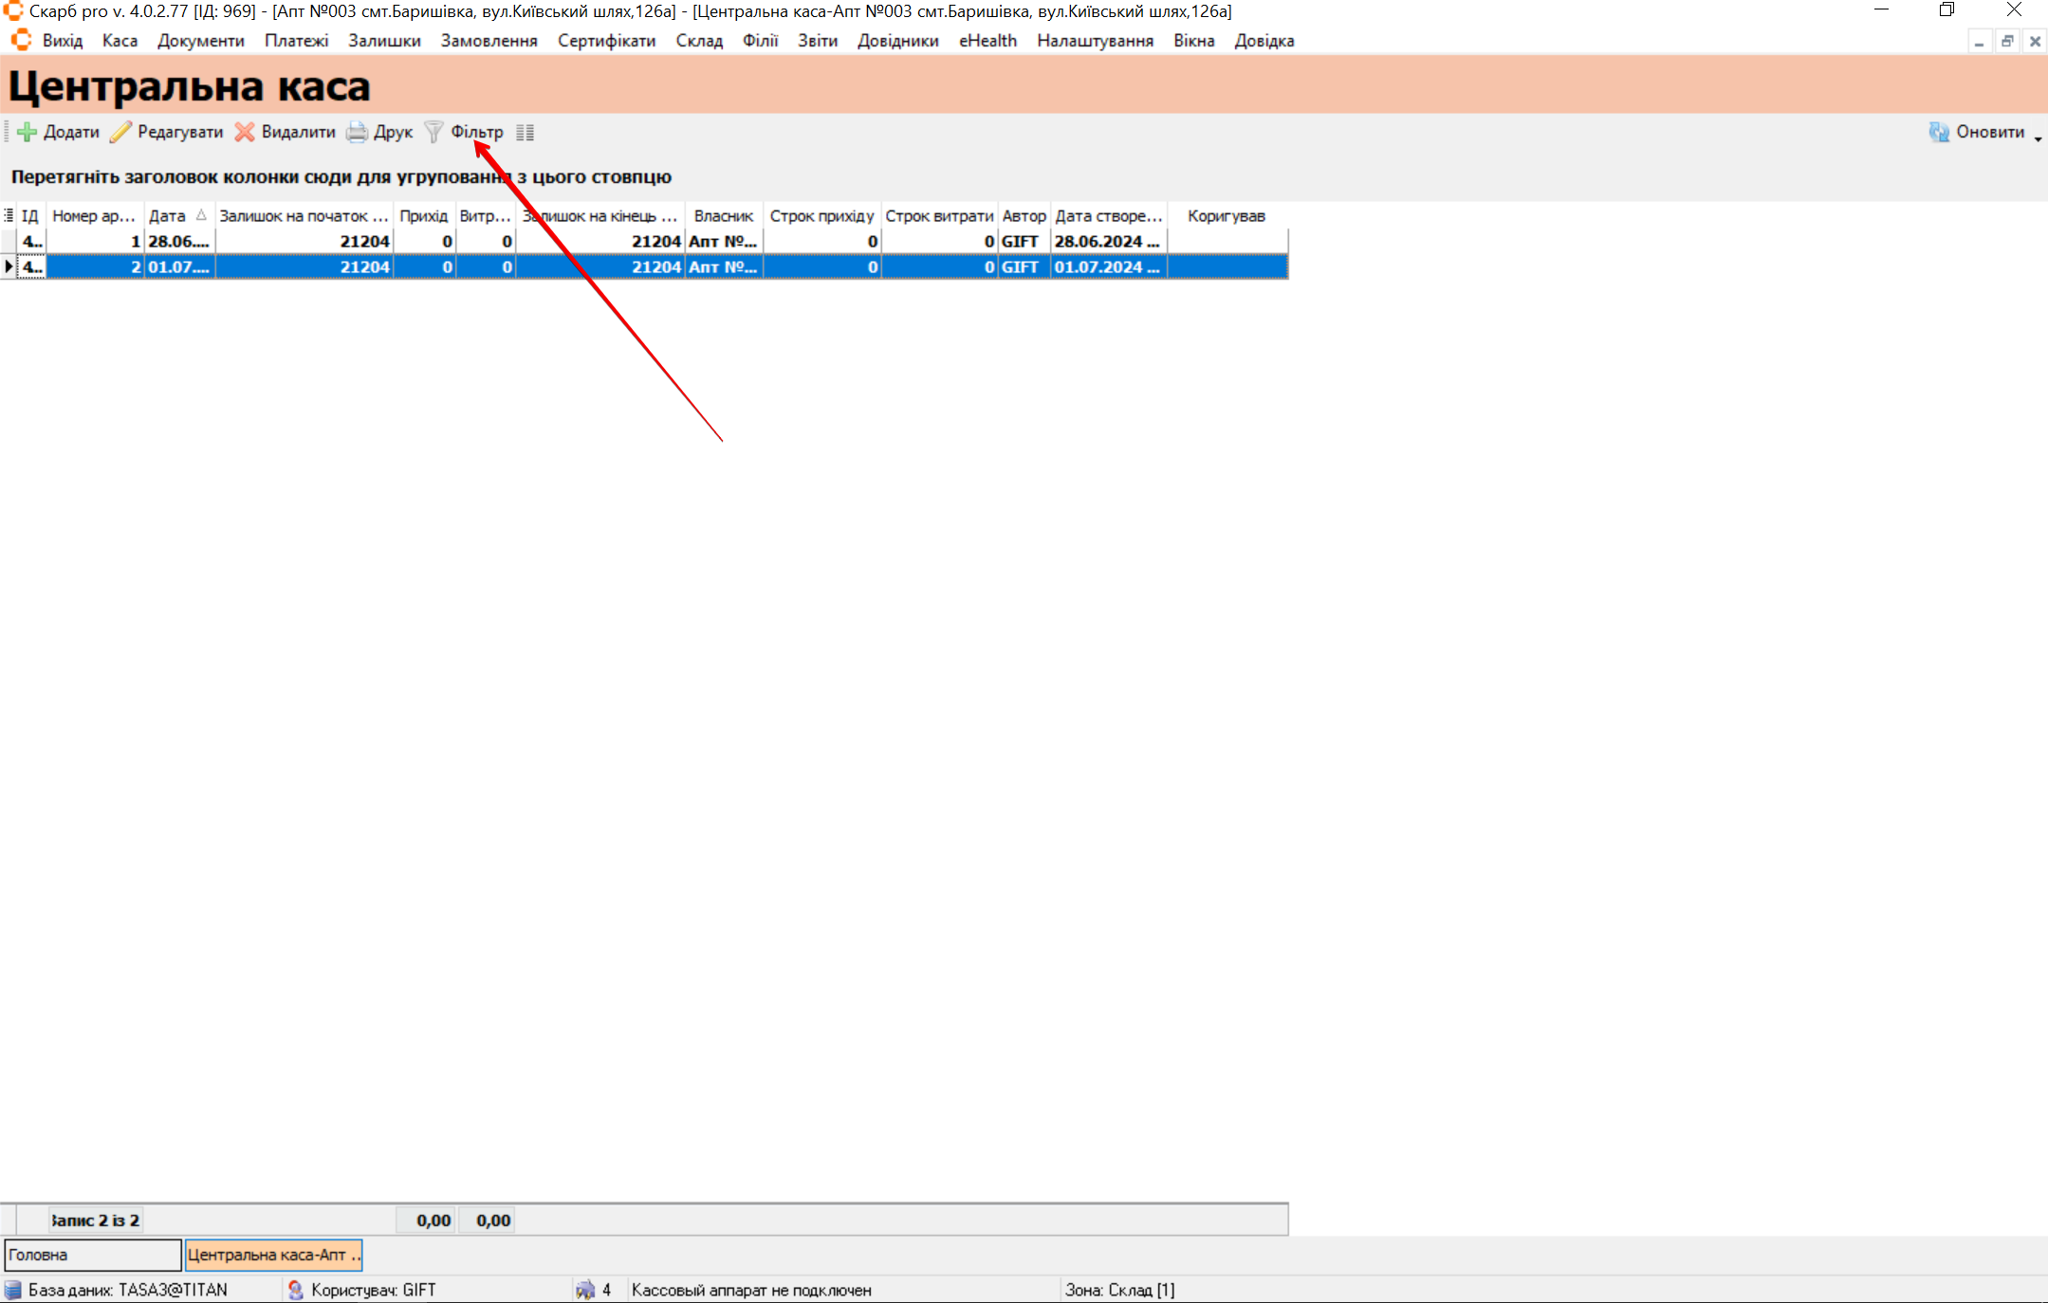Image resolution: width=2048 pixels, height=1303 pixels.
Task: Click the Скарб logo icon beside Вихід
Action: (x=21, y=41)
